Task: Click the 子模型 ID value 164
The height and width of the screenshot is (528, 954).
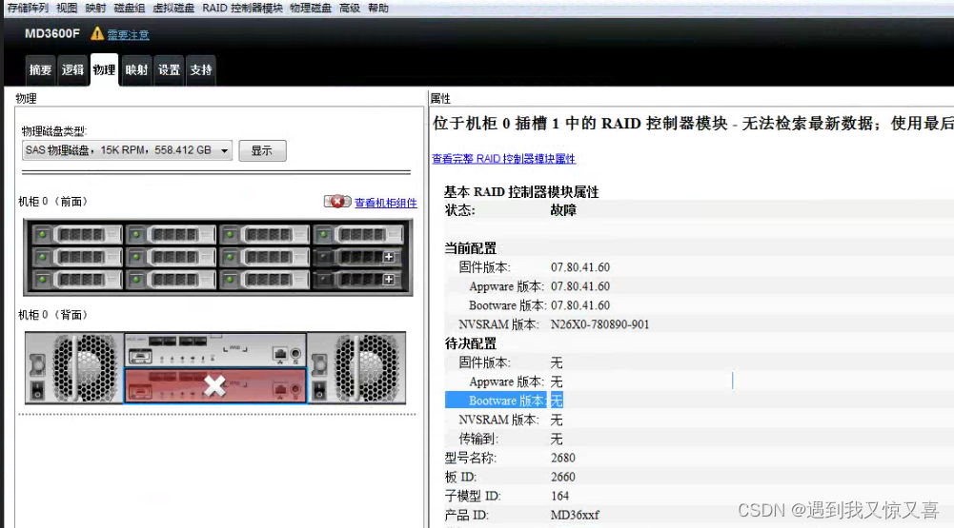Action: [559, 496]
